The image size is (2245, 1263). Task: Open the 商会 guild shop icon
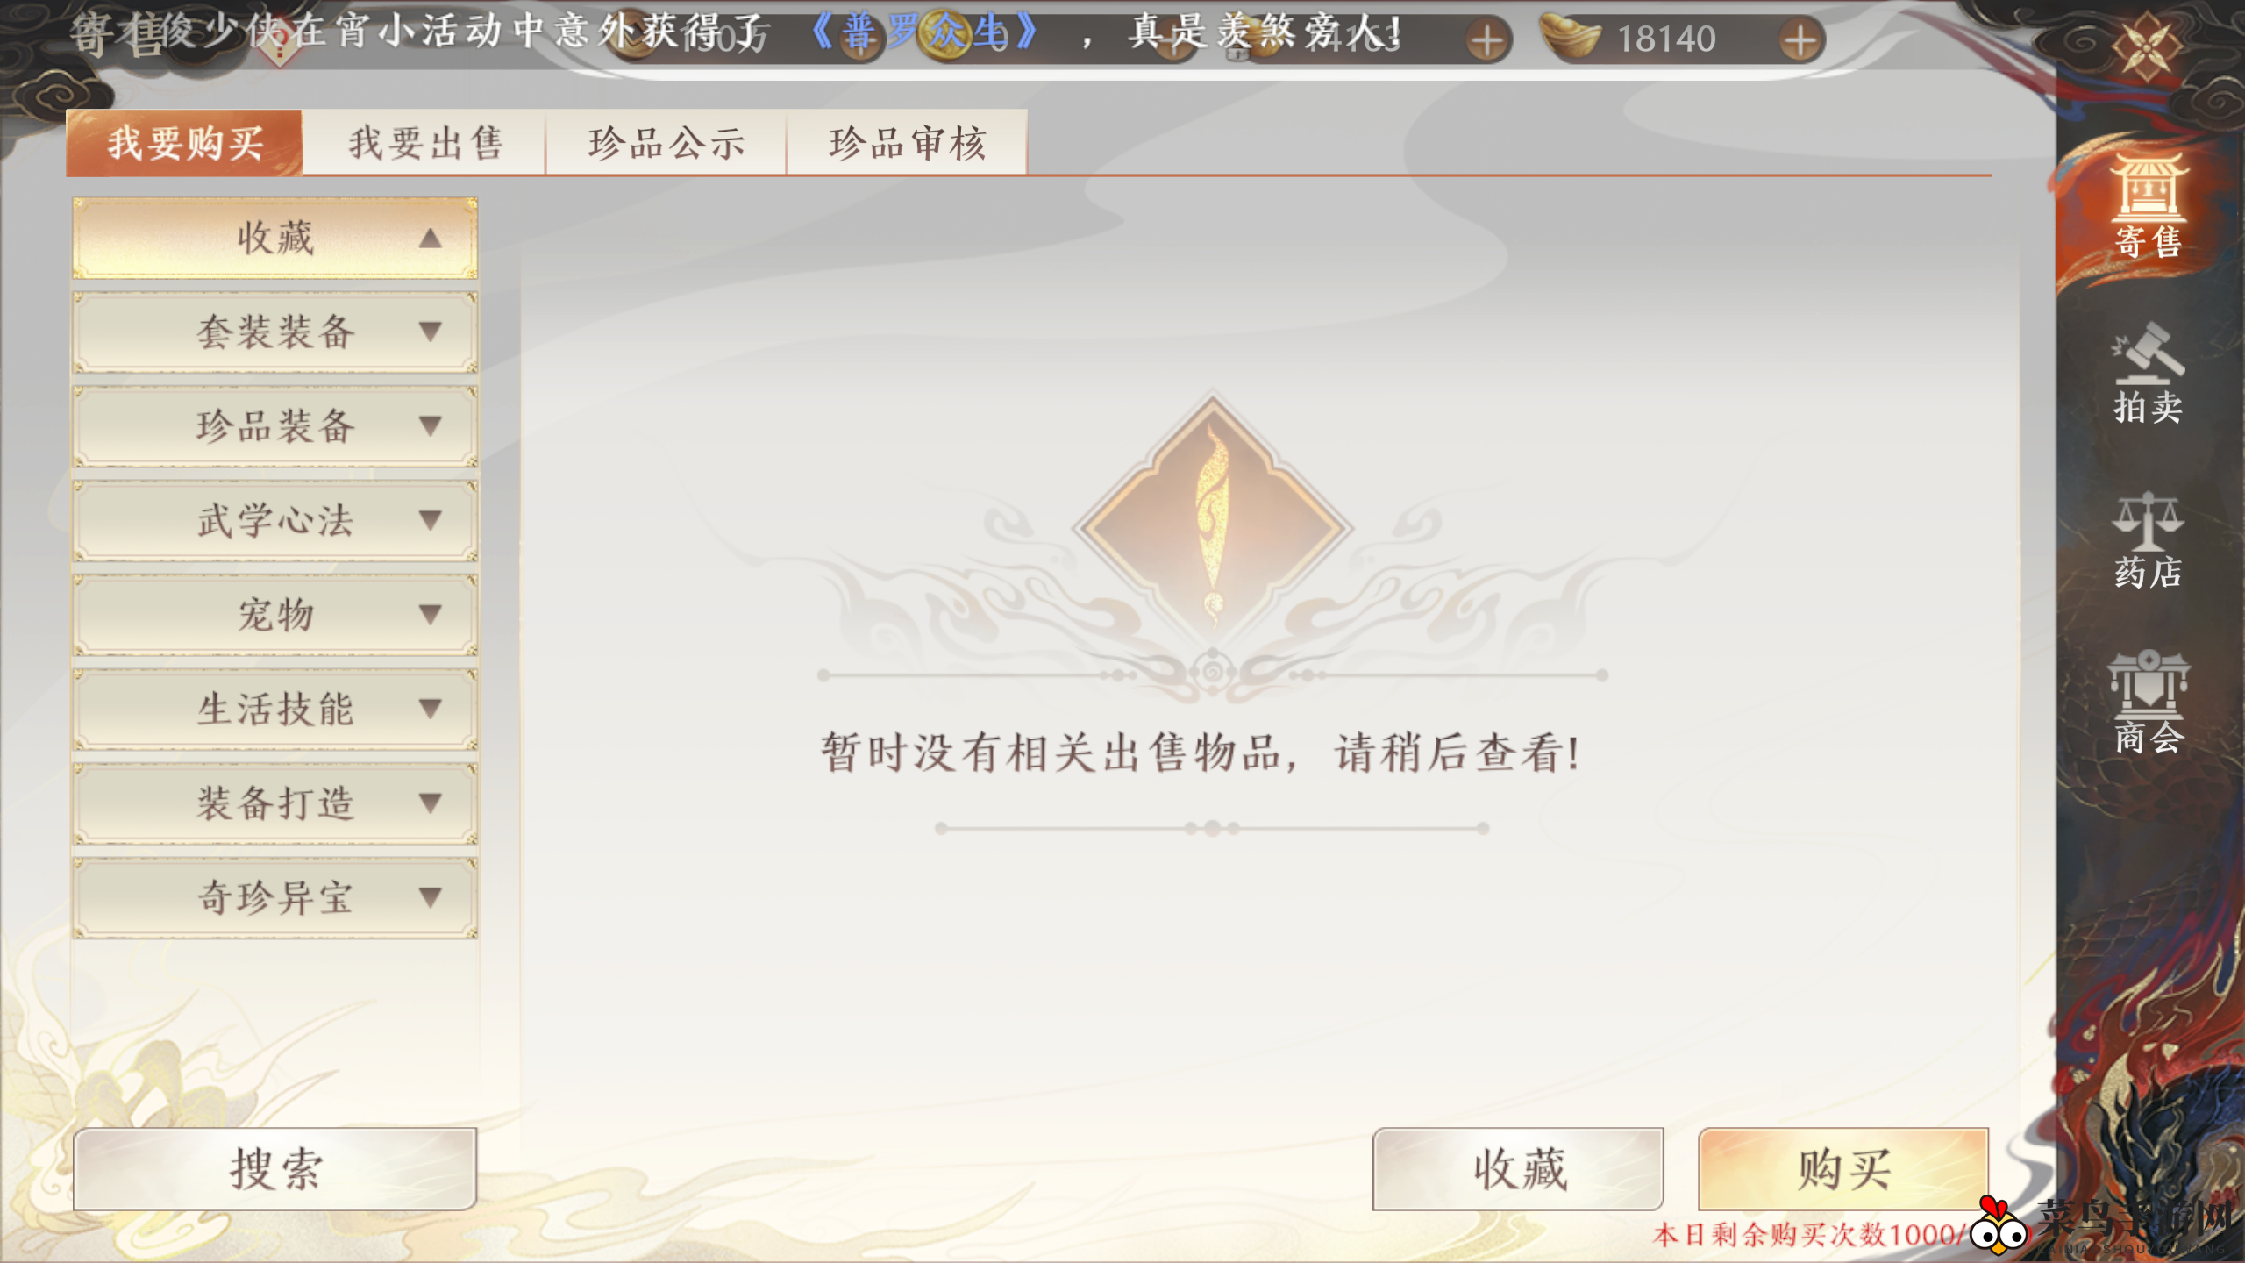2147,703
